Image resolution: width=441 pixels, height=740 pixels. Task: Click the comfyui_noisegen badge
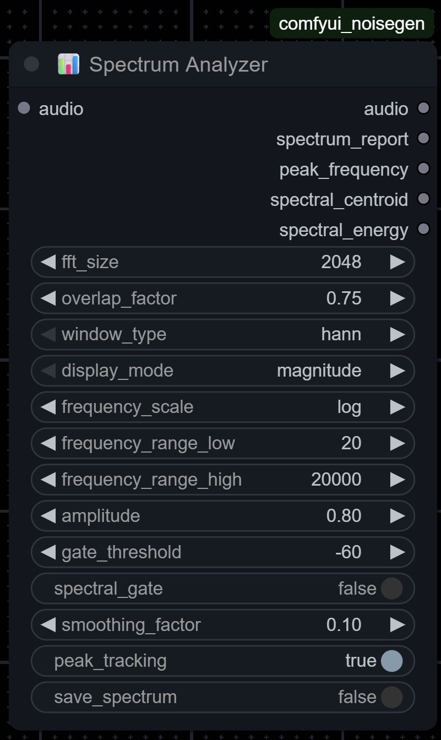351,24
